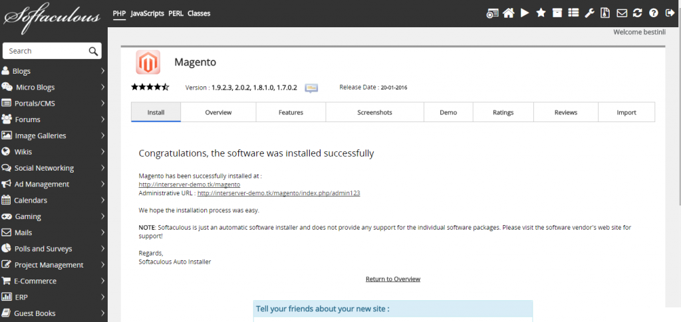Viewport: 681px width, 322px height.
Task: Log out using the exit arrow icon
Action: tap(670, 13)
